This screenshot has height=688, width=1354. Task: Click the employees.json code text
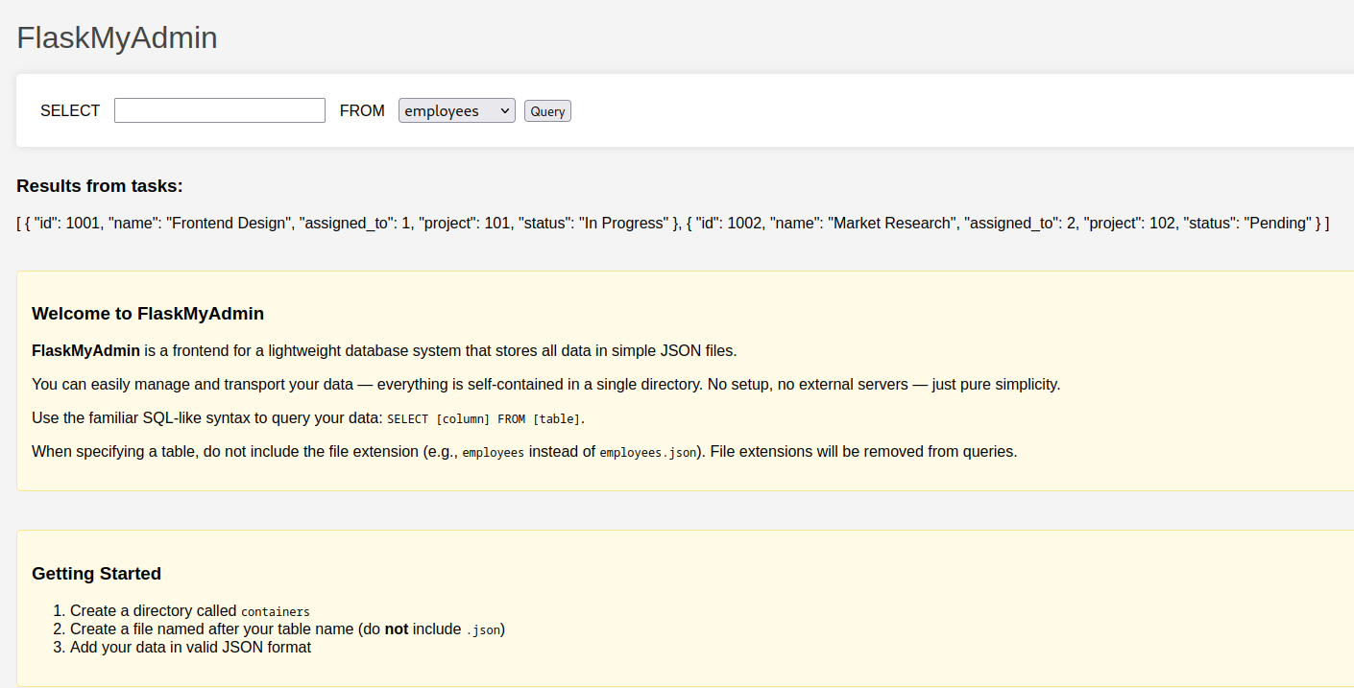click(x=646, y=452)
